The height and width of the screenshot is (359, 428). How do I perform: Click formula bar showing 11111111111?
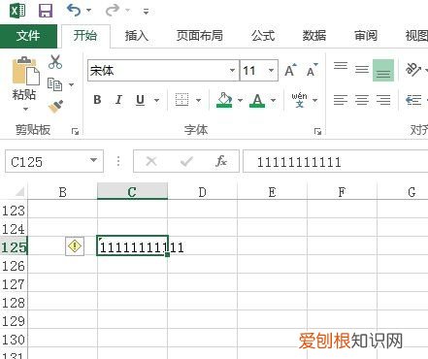(x=336, y=161)
